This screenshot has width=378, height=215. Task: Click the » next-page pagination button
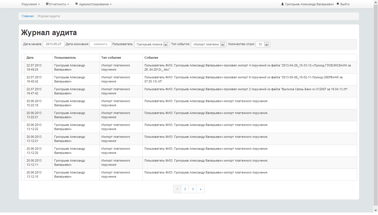(201, 189)
